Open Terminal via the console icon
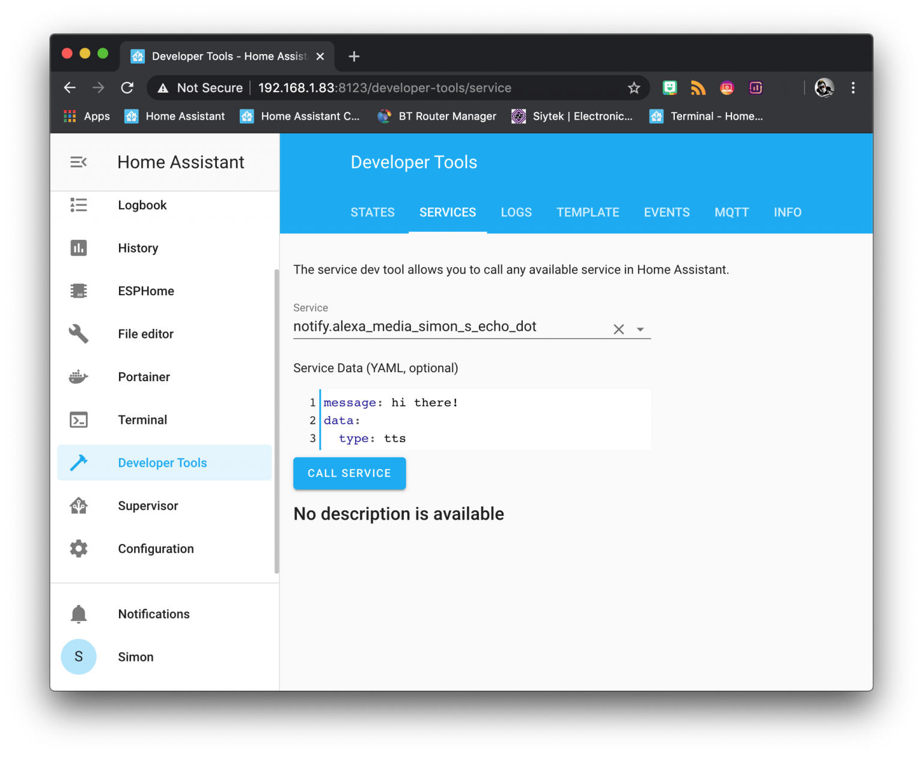Image resolution: width=923 pixels, height=757 pixels. click(x=79, y=420)
